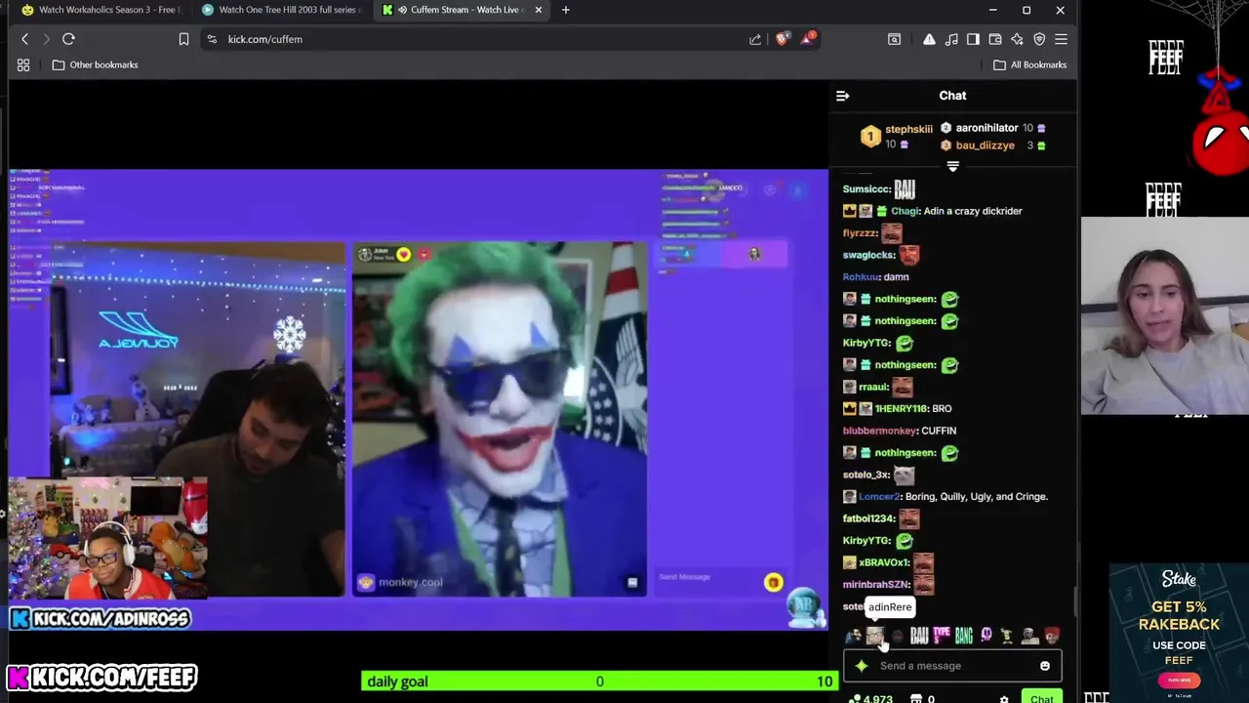1249x703 pixels.
Task: Open the VPN shield icon in toolbar
Action: coord(1039,39)
